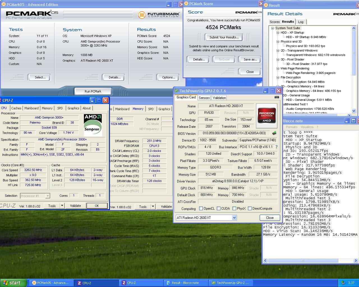Click the Save as... button
Image resolution: width=359 pixels, height=287 pixels.
tap(250, 59)
